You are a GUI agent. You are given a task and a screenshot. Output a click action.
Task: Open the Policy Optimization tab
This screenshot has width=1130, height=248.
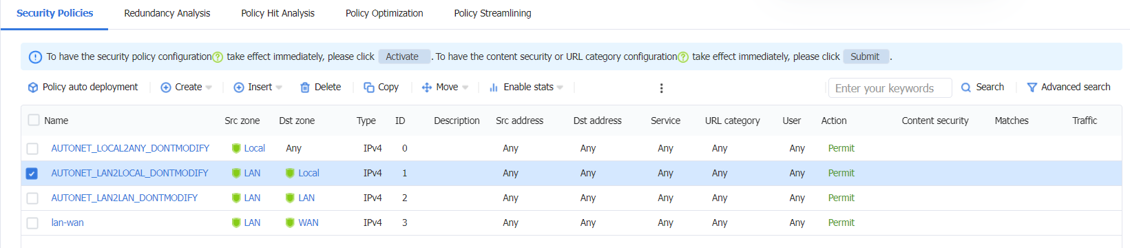coord(384,13)
